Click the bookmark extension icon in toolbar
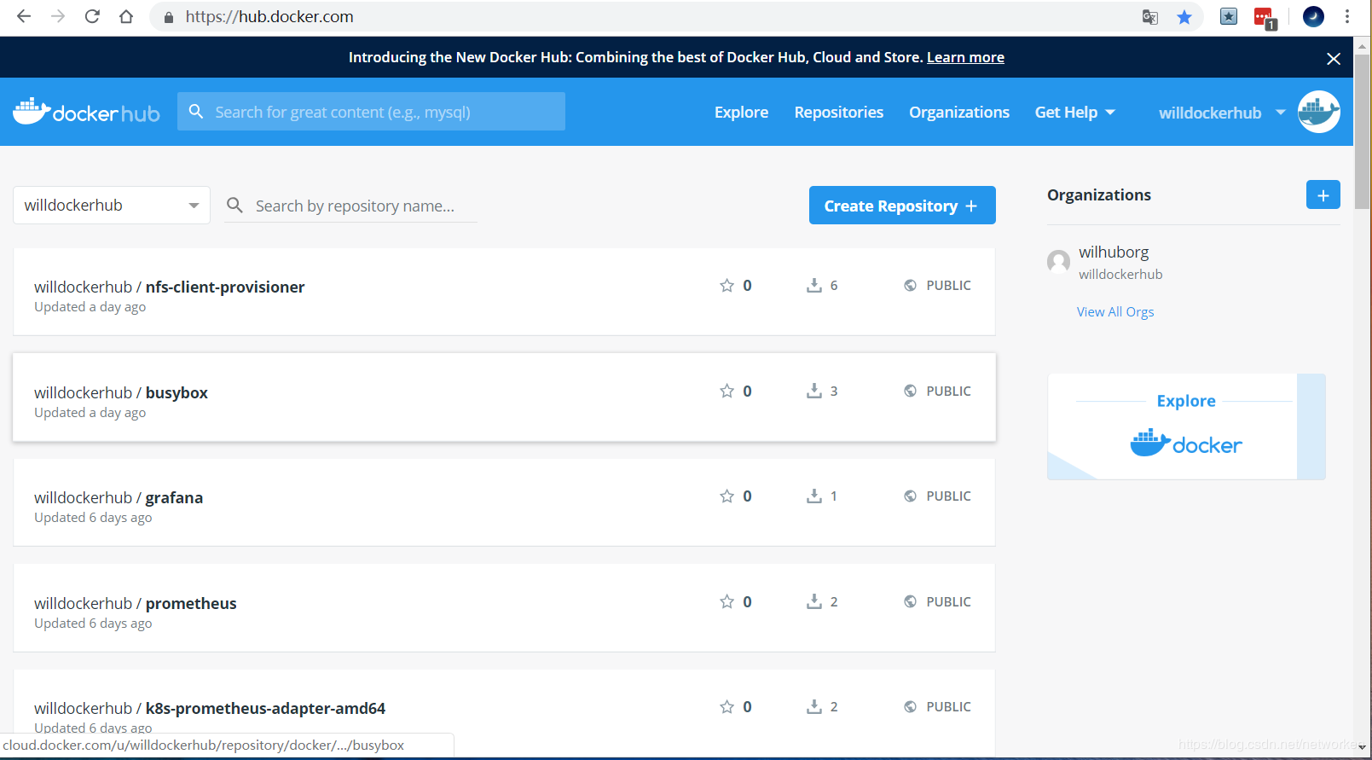The height and width of the screenshot is (760, 1372). 1229,16
